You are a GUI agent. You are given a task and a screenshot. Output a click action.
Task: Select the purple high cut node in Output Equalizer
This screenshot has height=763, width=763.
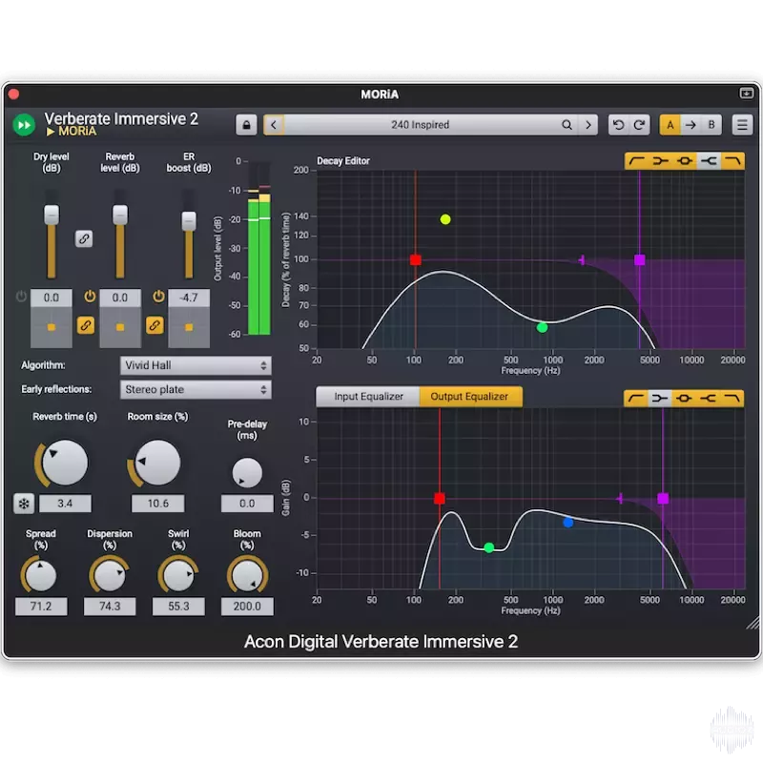[x=663, y=499]
